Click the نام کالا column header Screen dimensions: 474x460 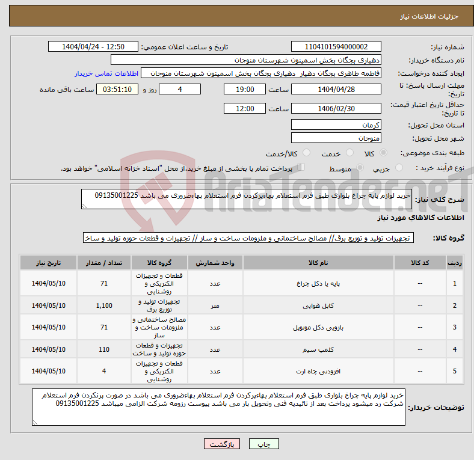[x=318, y=263]
